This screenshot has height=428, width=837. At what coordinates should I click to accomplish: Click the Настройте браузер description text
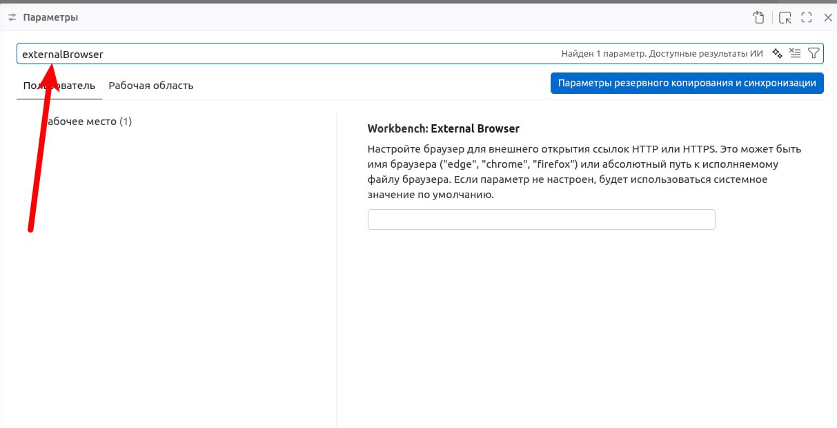pos(584,172)
